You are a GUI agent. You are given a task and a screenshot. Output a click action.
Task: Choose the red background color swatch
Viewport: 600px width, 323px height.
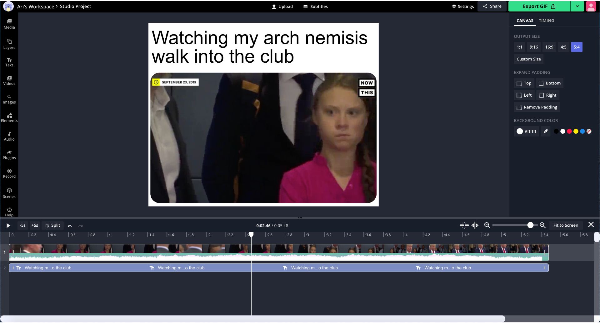pyautogui.click(x=569, y=131)
